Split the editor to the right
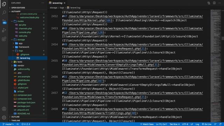The height and width of the screenshot is (126, 224). click(214, 3)
